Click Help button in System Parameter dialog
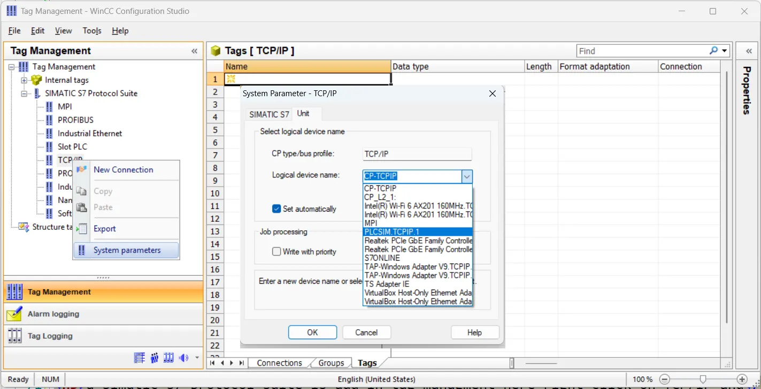This screenshot has width=761, height=389. click(475, 332)
